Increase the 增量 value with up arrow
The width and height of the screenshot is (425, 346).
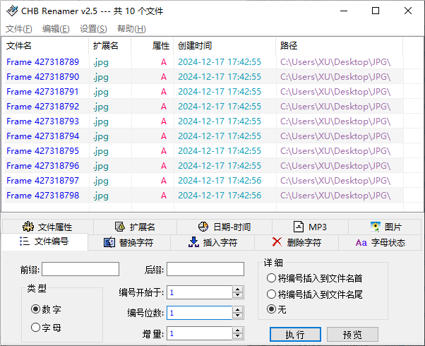point(238,330)
